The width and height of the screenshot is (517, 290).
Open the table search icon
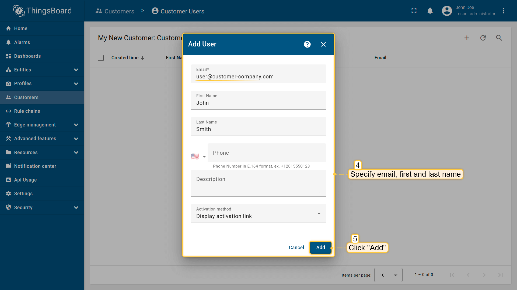click(x=499, y=38)
